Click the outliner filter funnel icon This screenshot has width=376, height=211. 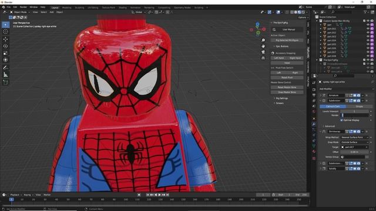[365, 12]
